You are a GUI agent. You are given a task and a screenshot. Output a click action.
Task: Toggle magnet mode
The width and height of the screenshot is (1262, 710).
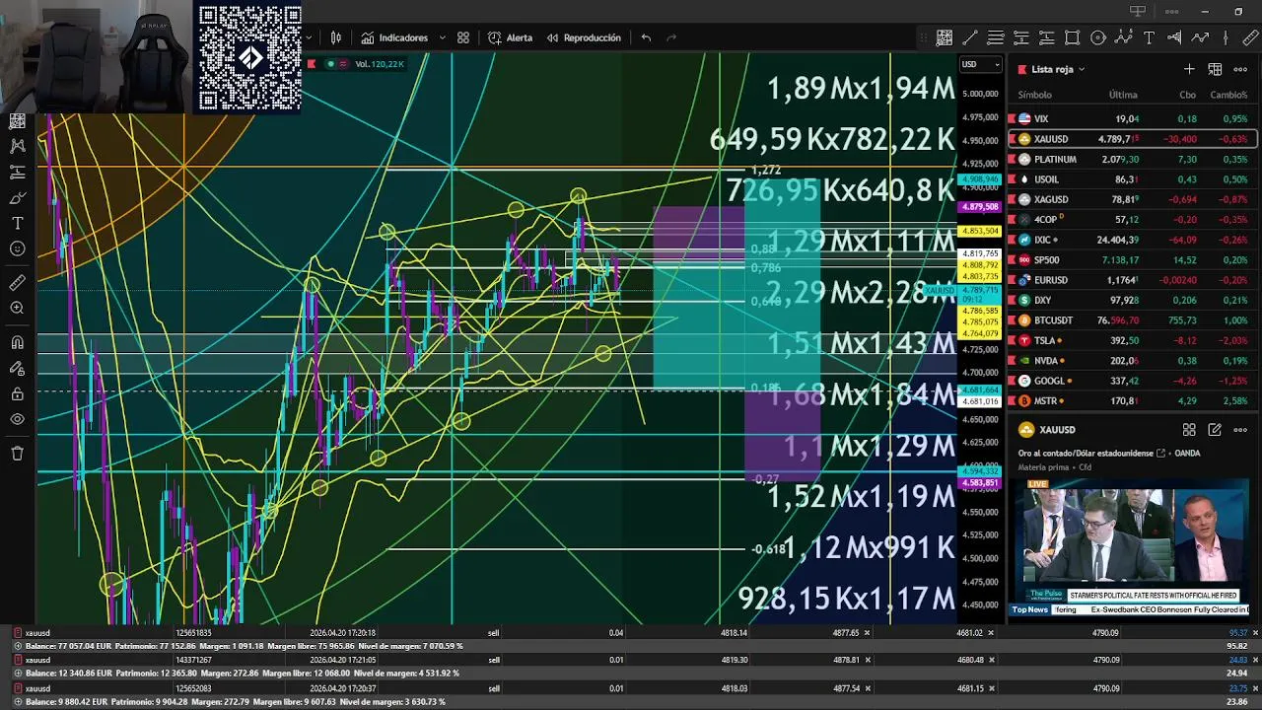[17, 343]
